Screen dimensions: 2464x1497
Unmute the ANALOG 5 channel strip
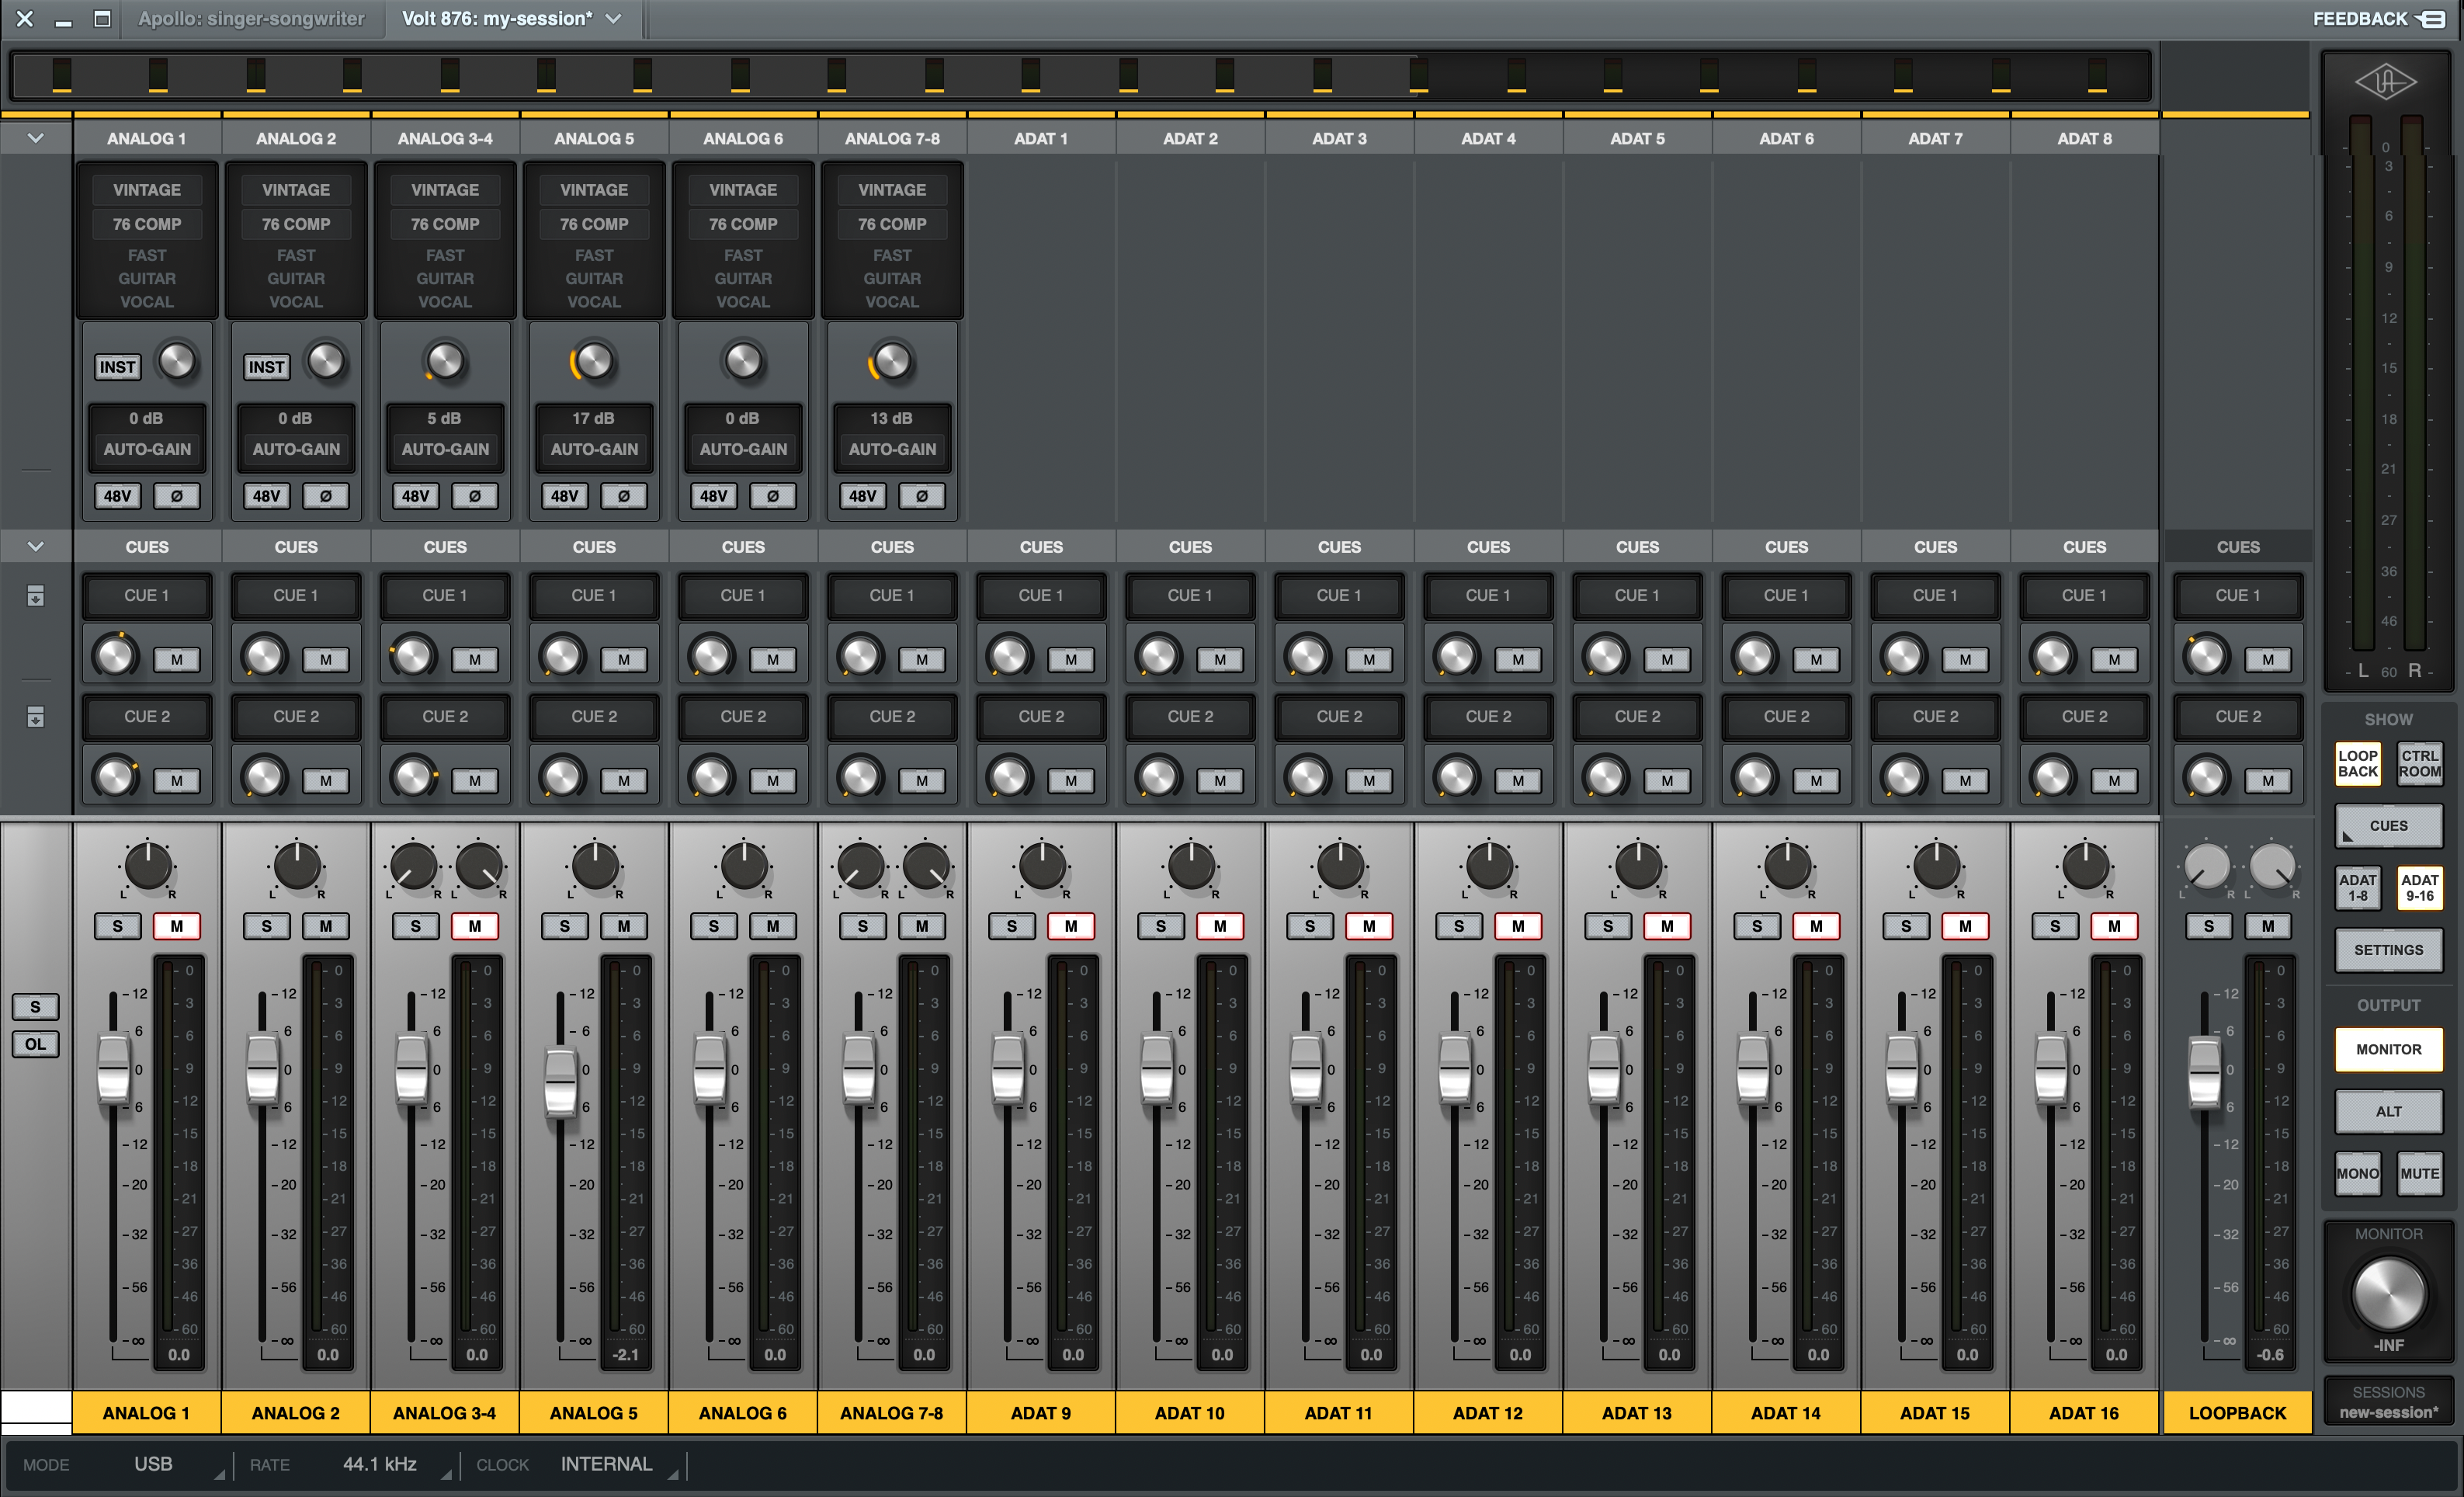tap(624, 926)
